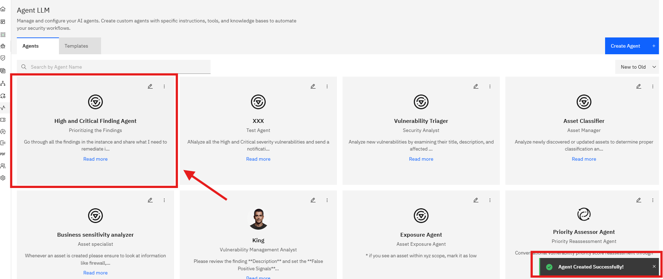Switch to the Agents tab
The width and height of the screenshot is (663, 279).
(38, 46)
